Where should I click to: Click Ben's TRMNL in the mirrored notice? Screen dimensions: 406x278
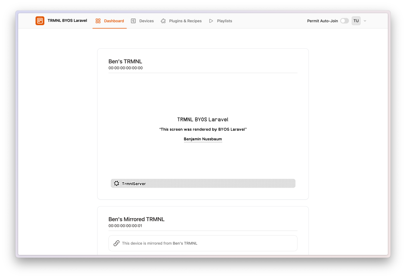[x=185, y=243]
